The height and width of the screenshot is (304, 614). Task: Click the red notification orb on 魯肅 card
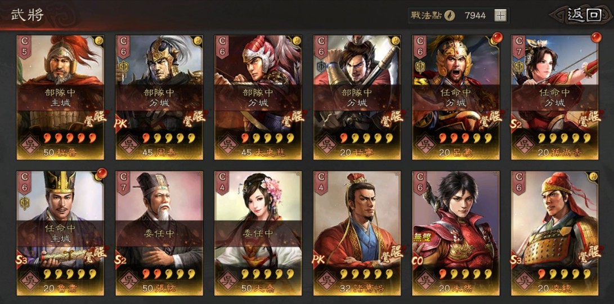[101, 173]
